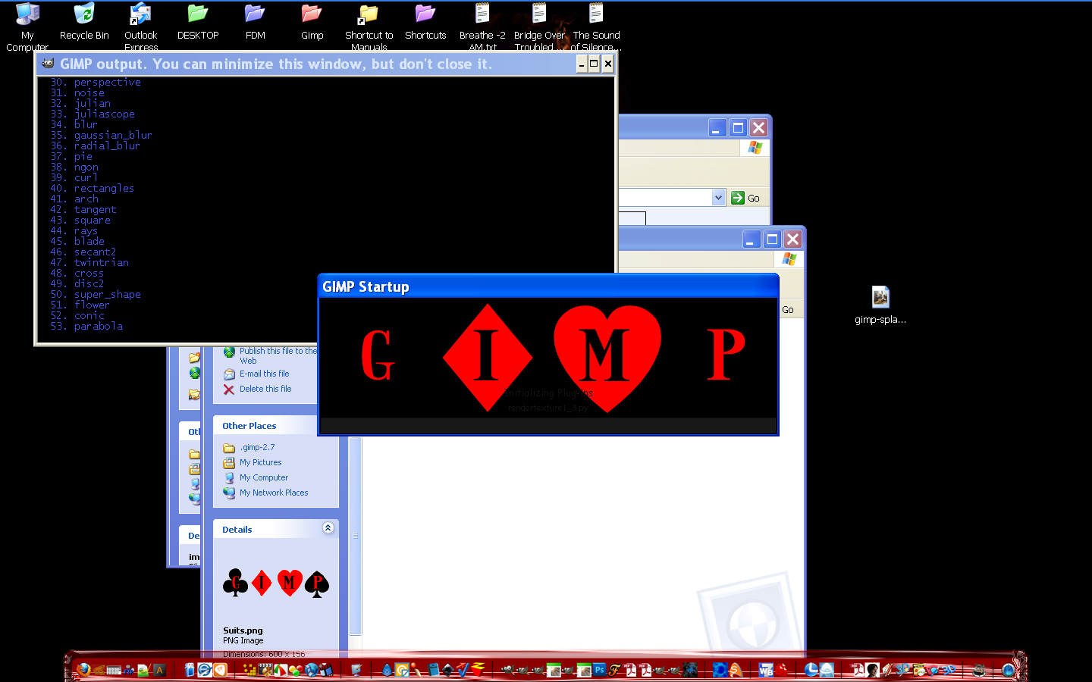1092x682 pixels.
Task: Click the '40. rectangles' console line
Action: pos(92,188)
